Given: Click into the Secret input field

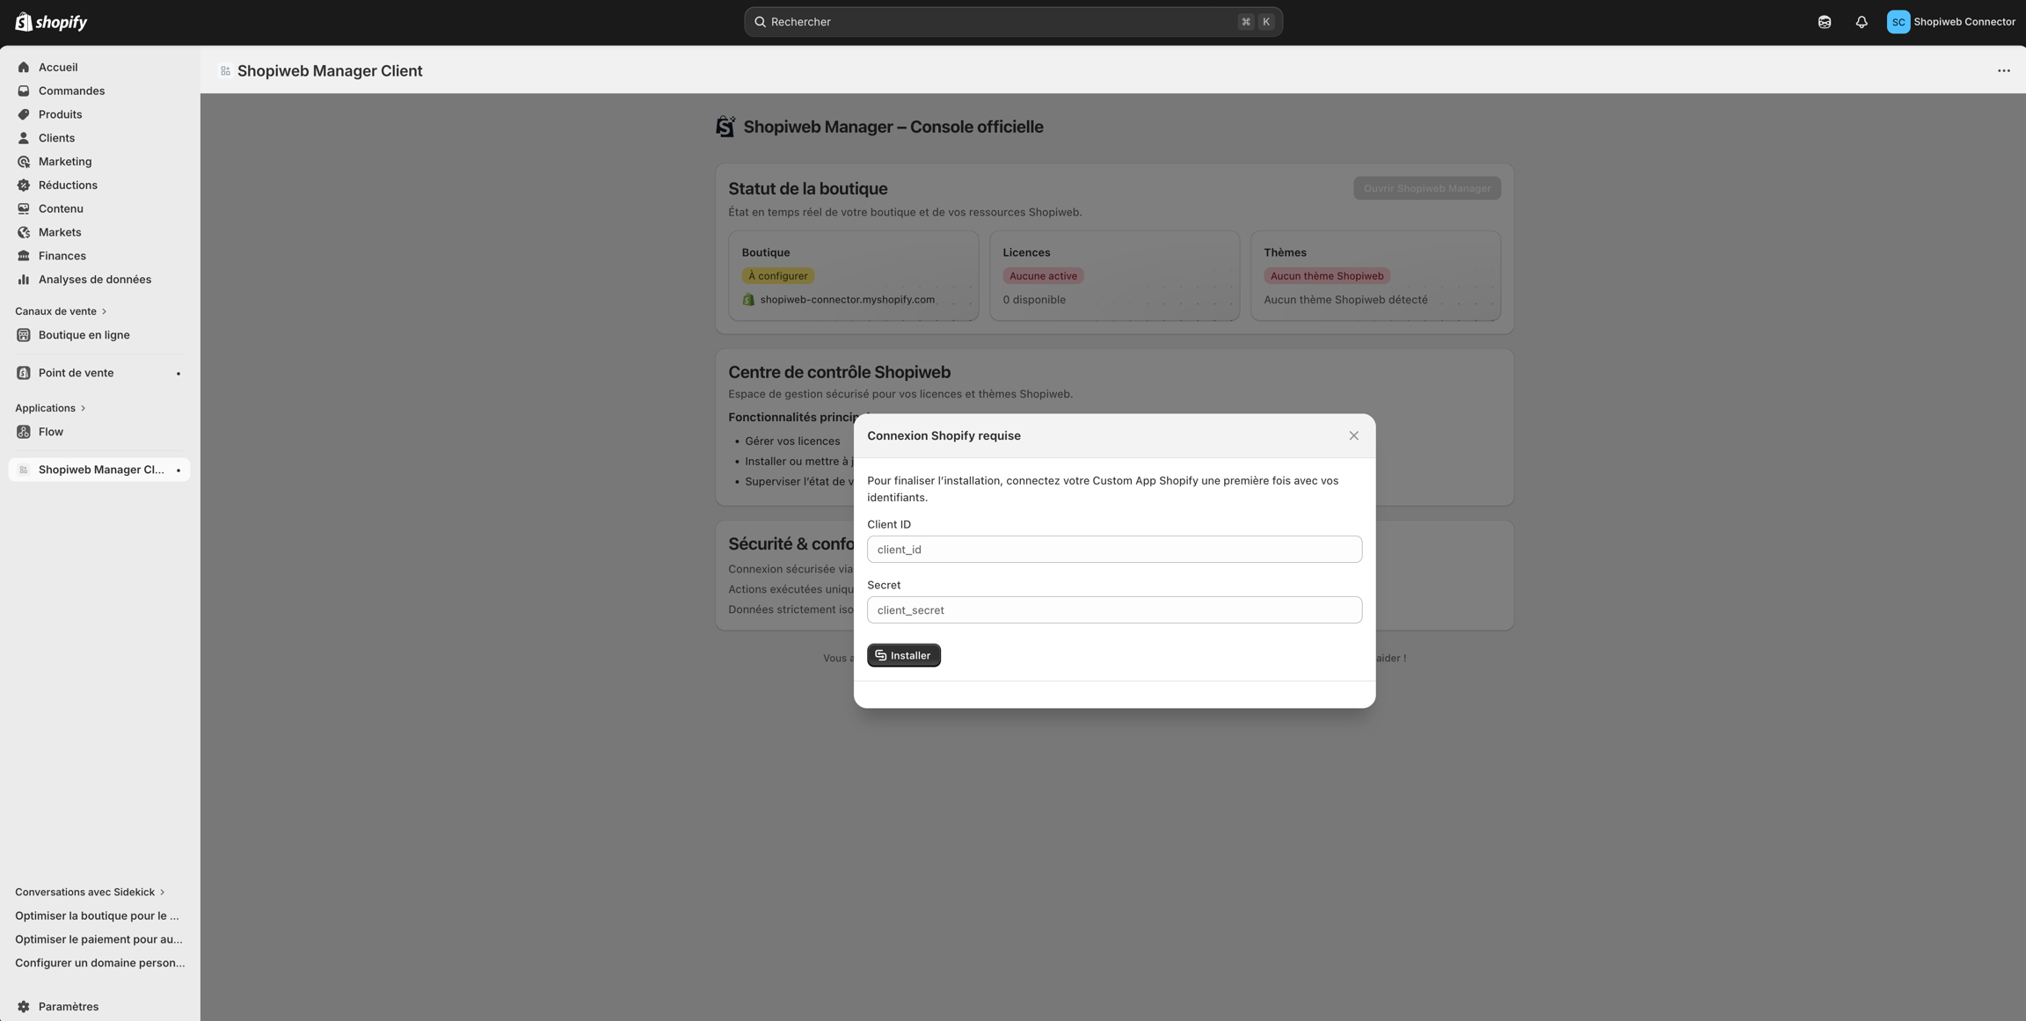Looking at the screenshot, I should coord(1114,610).
